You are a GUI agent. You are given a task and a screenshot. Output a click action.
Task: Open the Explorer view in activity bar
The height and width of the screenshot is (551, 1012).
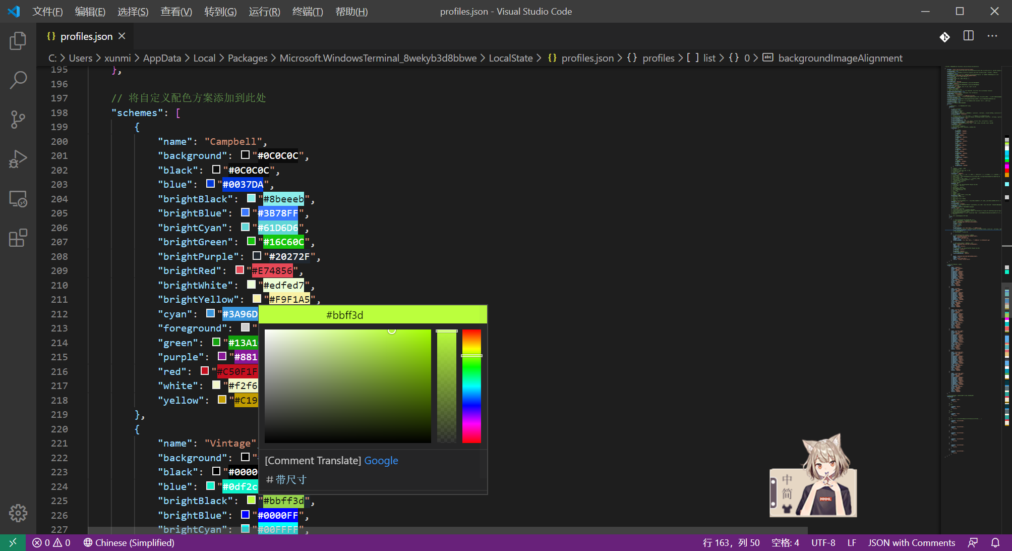coord(18,40)
